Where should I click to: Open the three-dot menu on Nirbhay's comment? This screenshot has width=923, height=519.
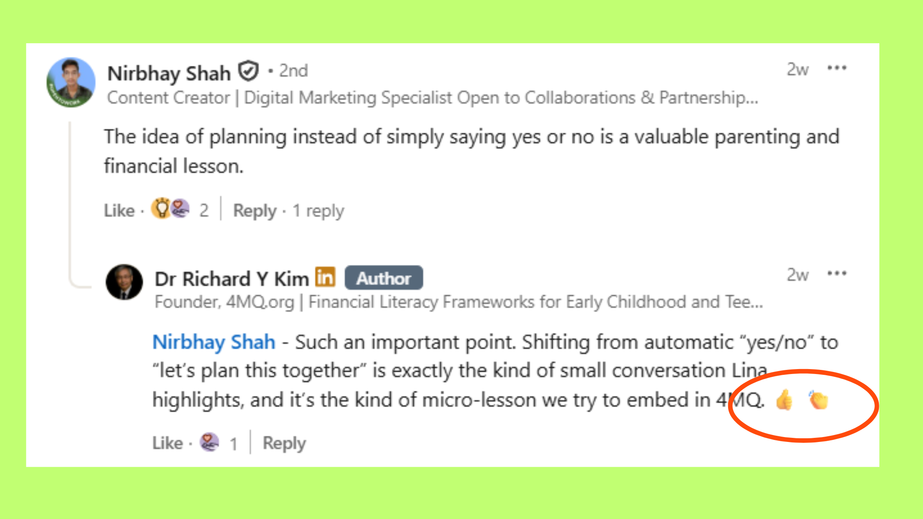click(x=836, y=68)
